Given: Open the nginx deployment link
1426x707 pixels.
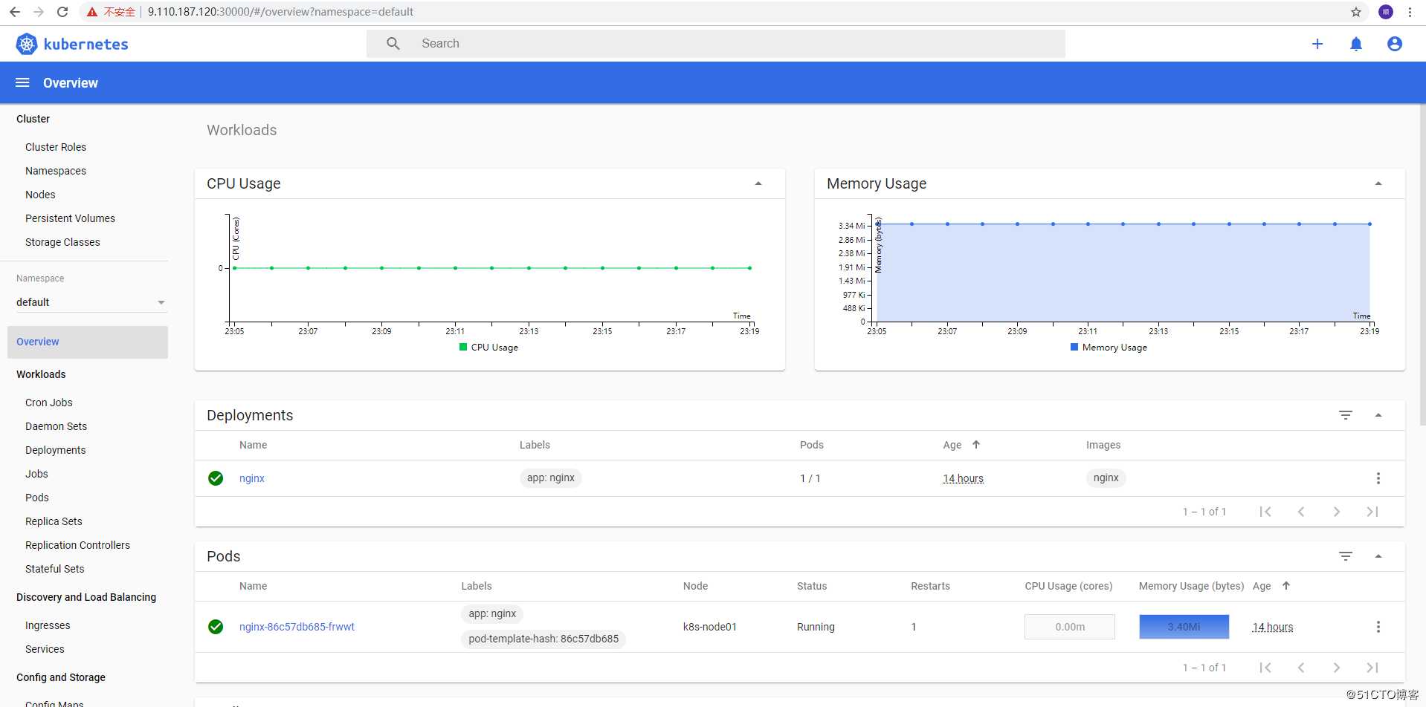Looking at the screenshot, I should (x=251, y=478).
